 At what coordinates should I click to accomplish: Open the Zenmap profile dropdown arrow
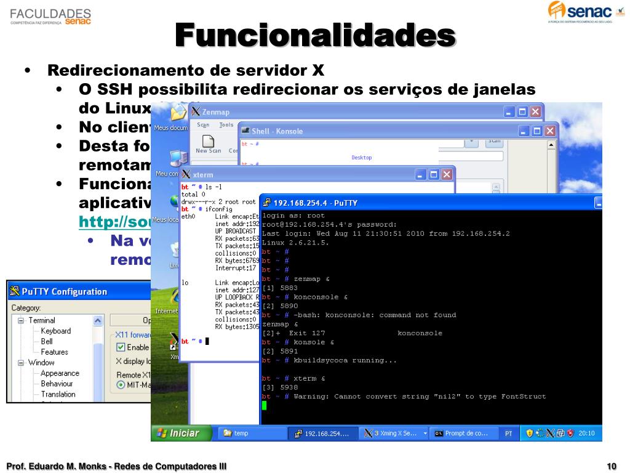(471, 143)
